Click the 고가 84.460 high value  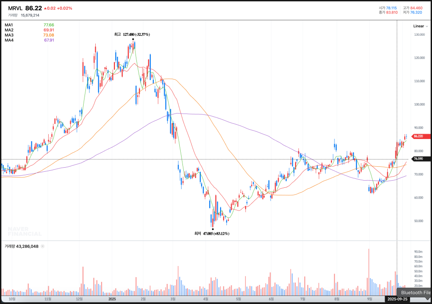click(x=412, y=8)
